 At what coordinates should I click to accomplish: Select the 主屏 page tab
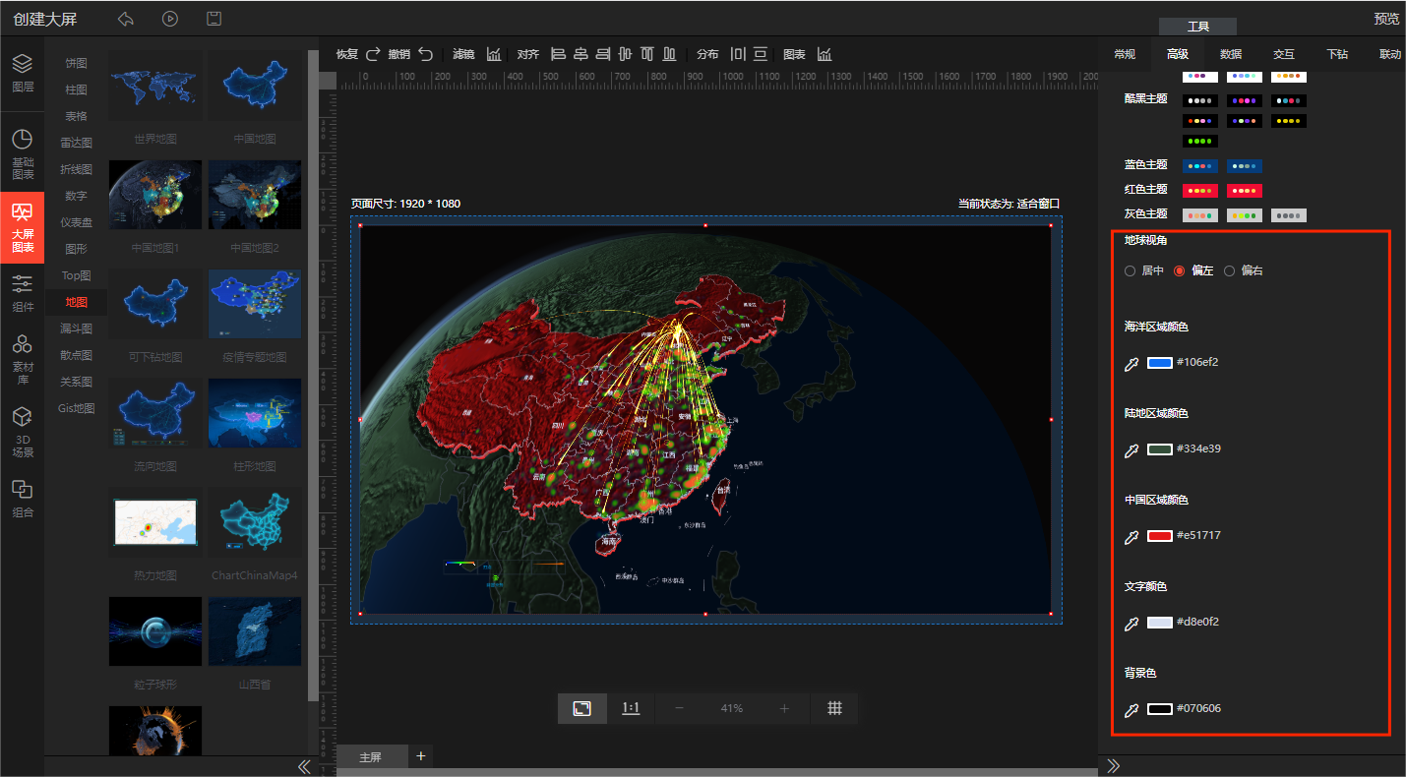pyautogui.click(x=371, y=757)
